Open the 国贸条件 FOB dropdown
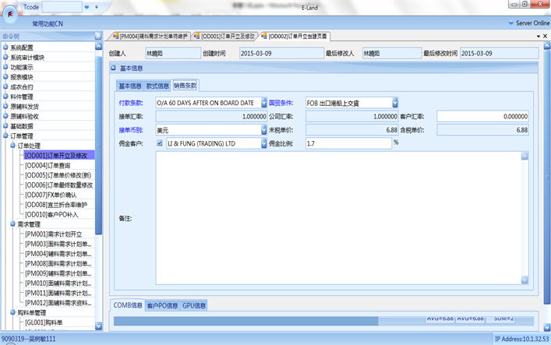 (x=395, y=103)
